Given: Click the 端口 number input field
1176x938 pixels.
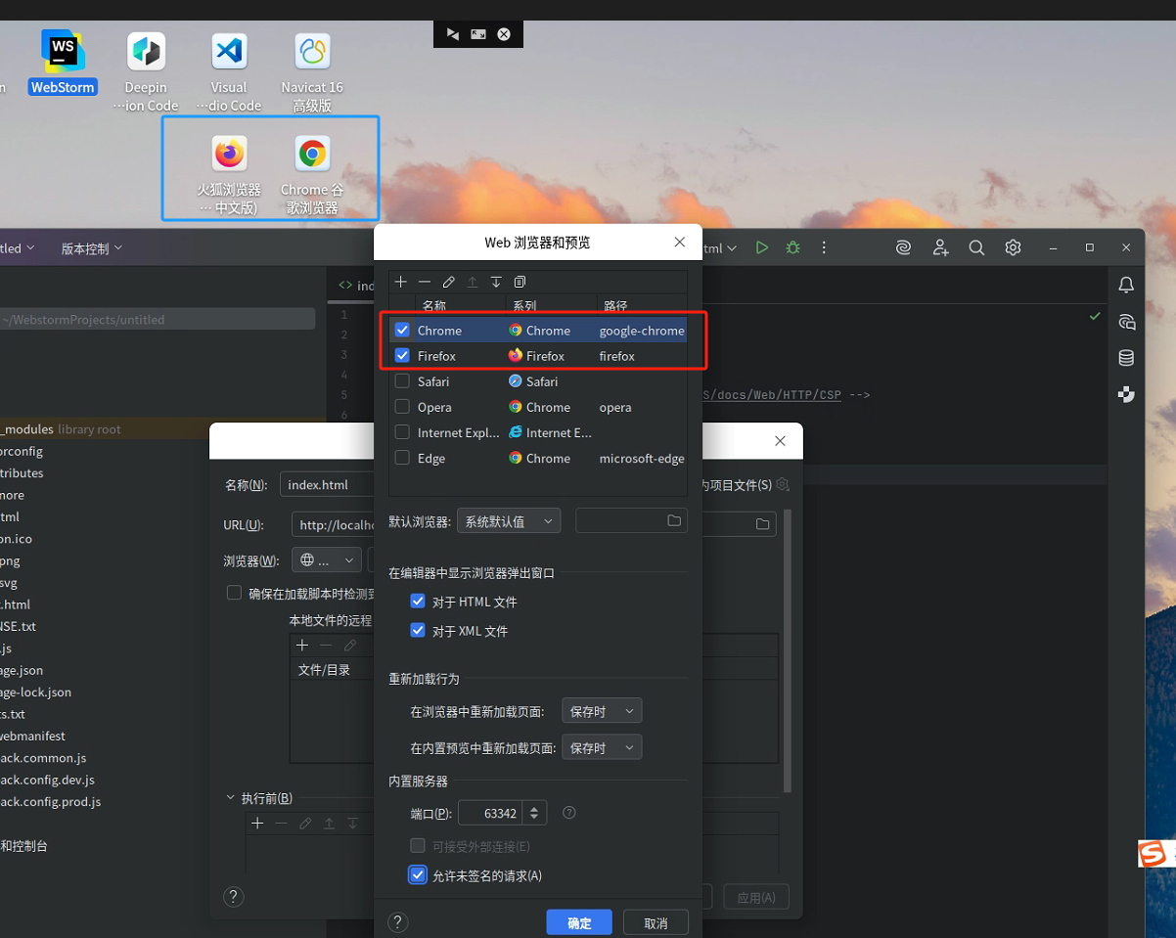Looking at the screenshot, I should 490,813.
